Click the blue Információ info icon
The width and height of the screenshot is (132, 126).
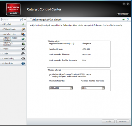coord(23,63)
